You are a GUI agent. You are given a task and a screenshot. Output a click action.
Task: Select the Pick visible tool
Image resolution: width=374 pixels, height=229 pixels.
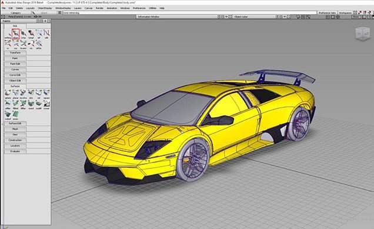pyautogui.click(x=31, y=44)
